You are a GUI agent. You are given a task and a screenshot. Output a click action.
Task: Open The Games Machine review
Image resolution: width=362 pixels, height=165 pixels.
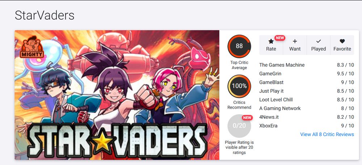pos(307,65)
